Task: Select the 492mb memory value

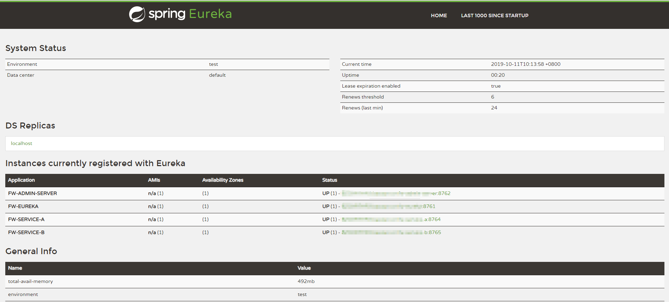Action: (306, 281)
